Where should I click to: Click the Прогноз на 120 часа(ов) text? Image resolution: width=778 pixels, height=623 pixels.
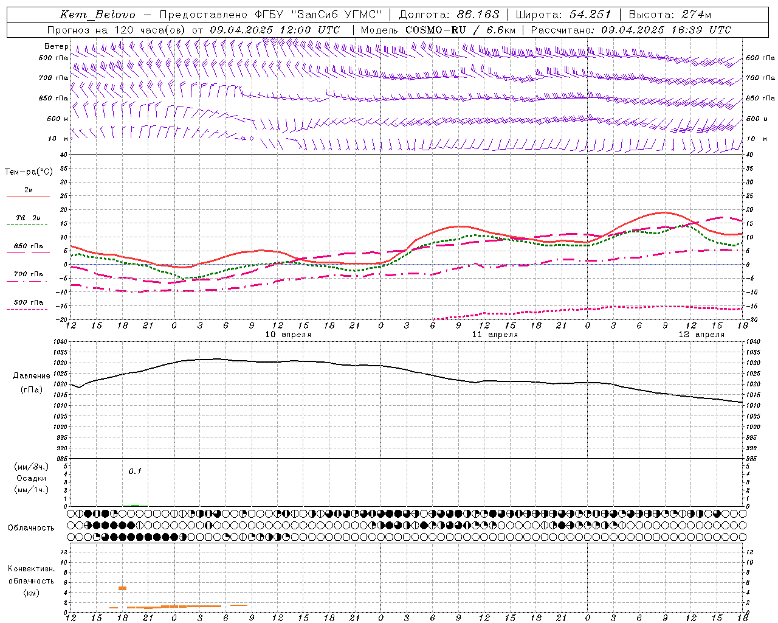[117, 30]
